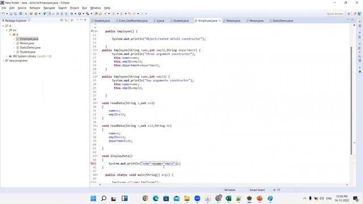Open the Source menu
Image resolution: width=363 pixels, height=204 pixels.
click(x=22, y=8)
